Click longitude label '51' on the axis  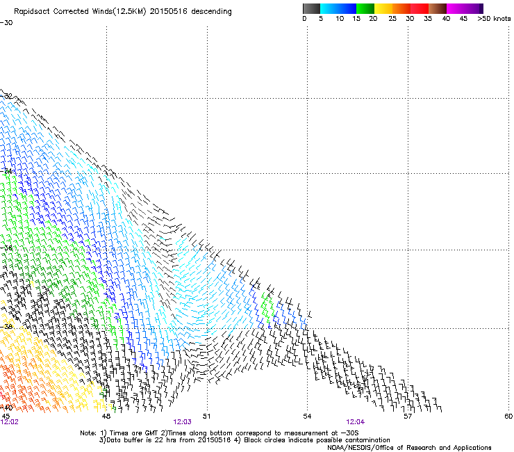pos(206,417)
